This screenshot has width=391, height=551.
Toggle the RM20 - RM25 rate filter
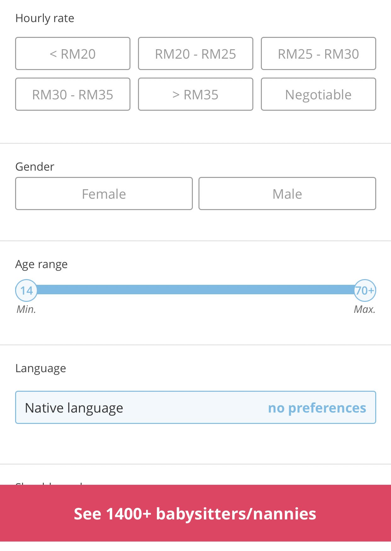tap(195, 54)
